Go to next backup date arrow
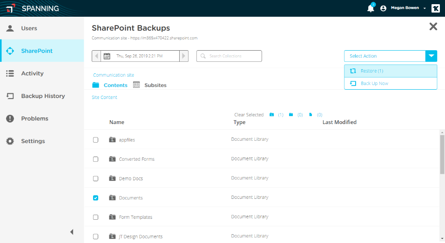445x243 pixels. pyautogui.click(x=183, y=56)
